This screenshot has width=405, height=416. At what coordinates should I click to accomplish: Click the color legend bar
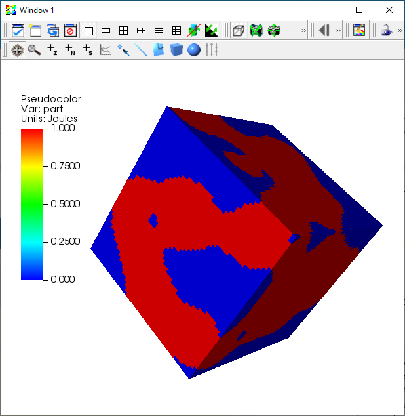pyautogui.click(x=32, y=204)
